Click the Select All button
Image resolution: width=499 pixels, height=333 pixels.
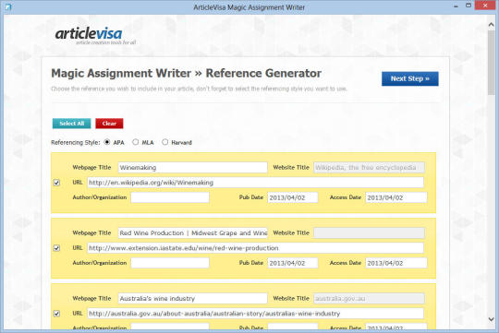point(71,124)
